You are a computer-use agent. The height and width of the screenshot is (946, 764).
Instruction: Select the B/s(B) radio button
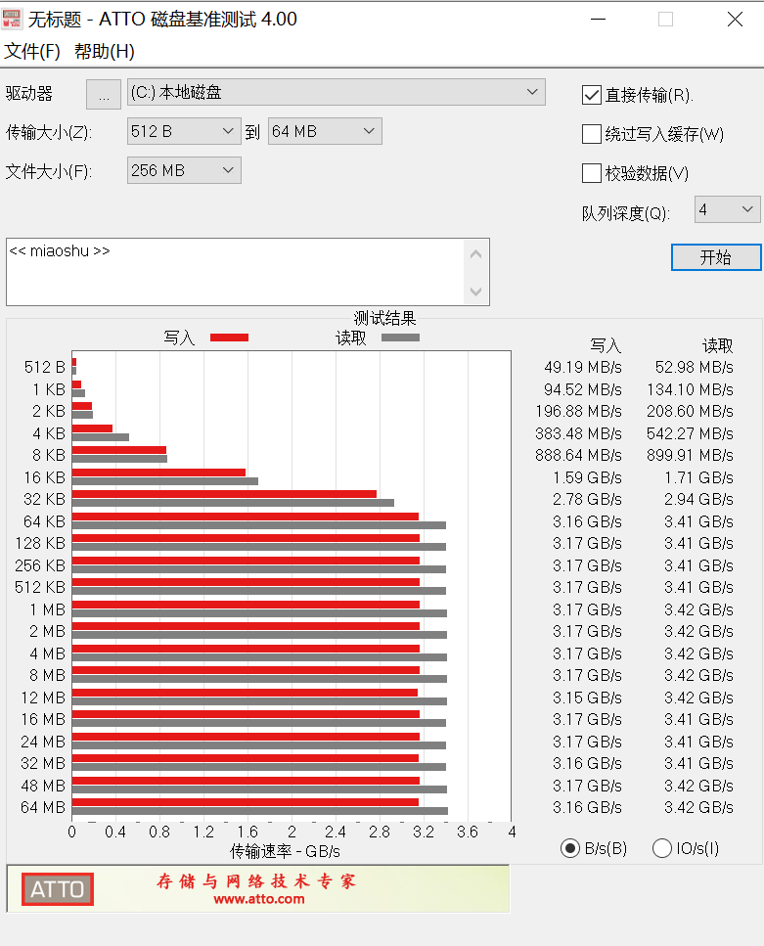(570, 848)
